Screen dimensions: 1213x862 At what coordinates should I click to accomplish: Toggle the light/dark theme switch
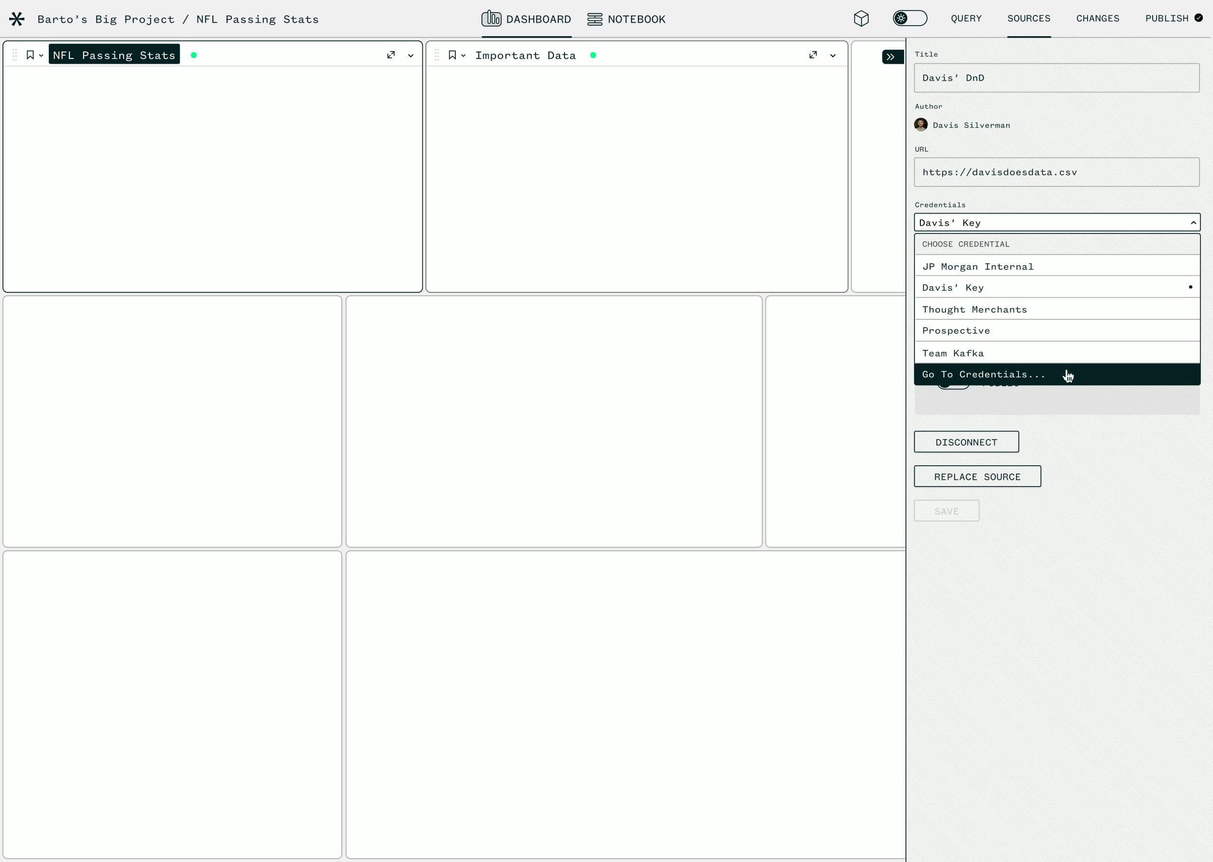tap(910, 18)
